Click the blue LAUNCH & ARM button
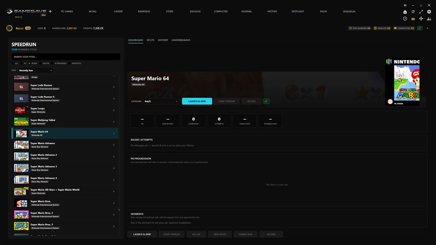The image size is (436, 245). 197,101
